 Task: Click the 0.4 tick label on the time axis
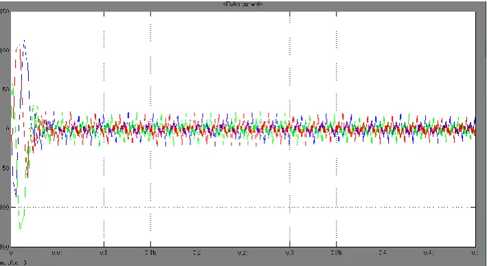(383, 253)
